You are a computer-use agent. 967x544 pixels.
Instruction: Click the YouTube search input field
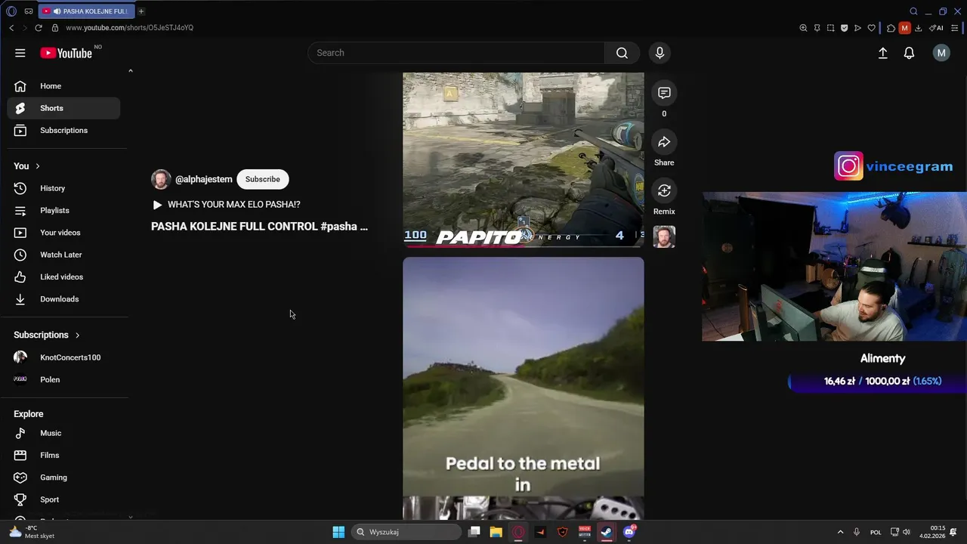tap(456, 53)
